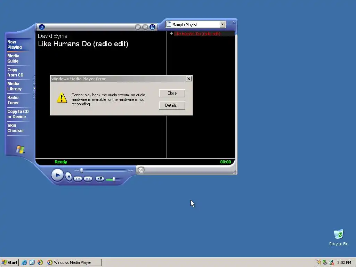Open error Details button

coord(172,105)
